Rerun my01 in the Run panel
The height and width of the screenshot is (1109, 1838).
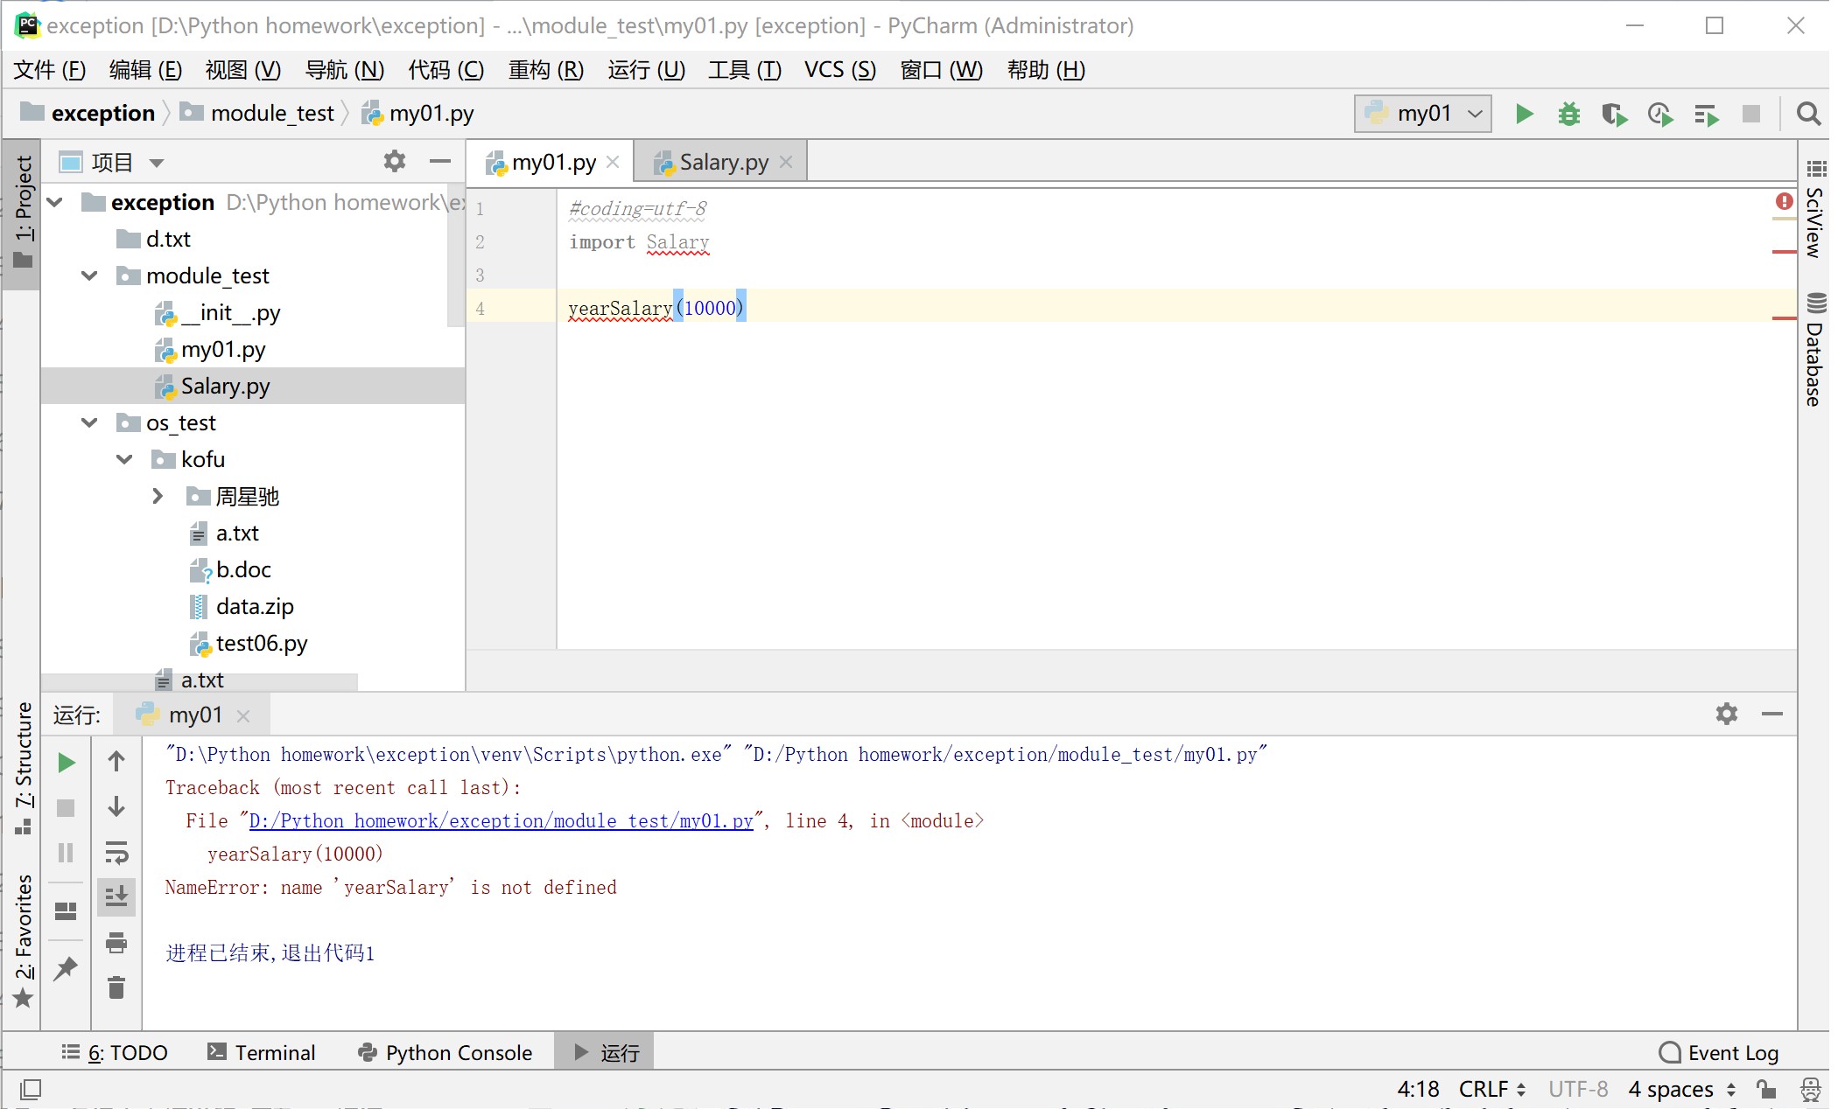click(66, 763)
